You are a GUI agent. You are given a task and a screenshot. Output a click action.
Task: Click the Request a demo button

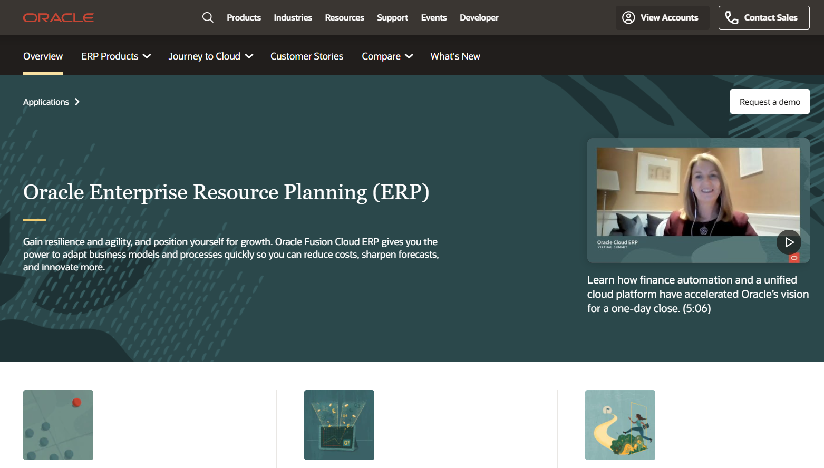[770, 102]
